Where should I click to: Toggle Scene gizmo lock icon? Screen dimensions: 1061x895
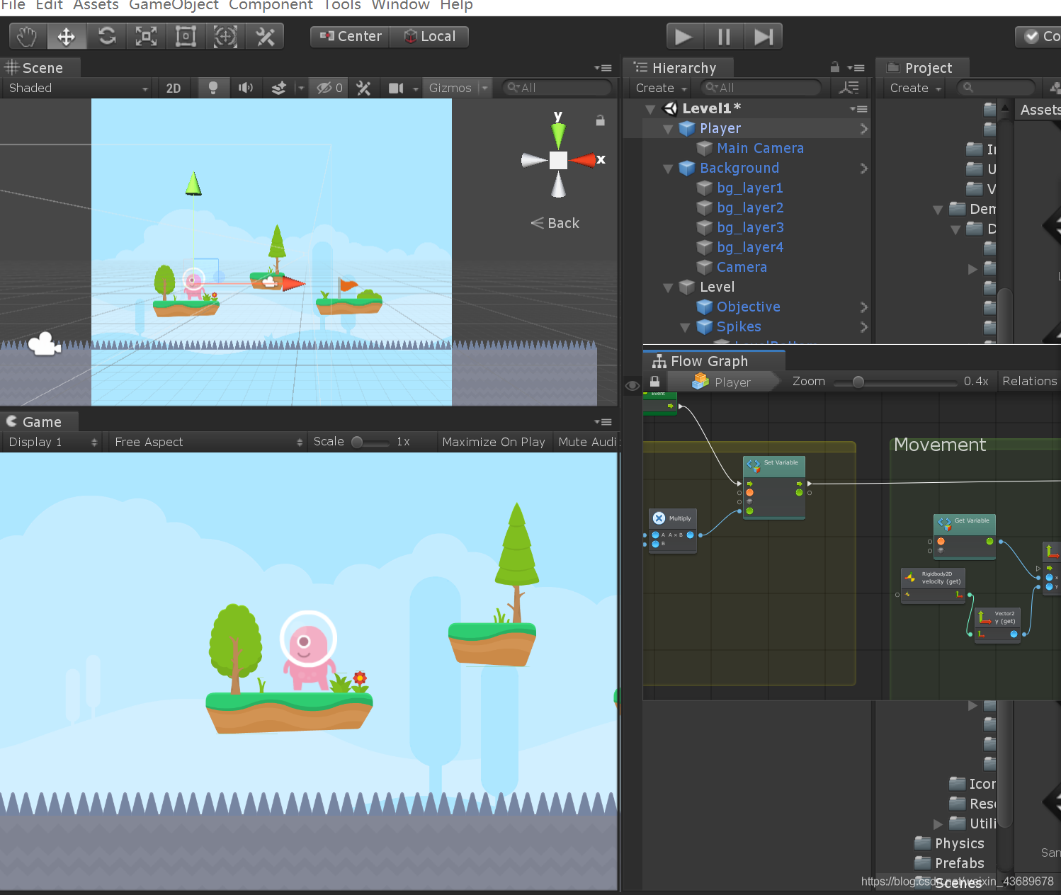click(x=600, y=120)
